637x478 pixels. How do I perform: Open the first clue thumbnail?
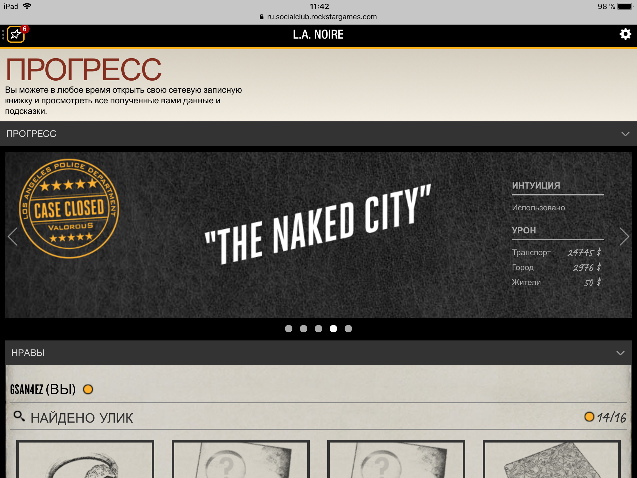pyautogui.click(x=85, y=459)
